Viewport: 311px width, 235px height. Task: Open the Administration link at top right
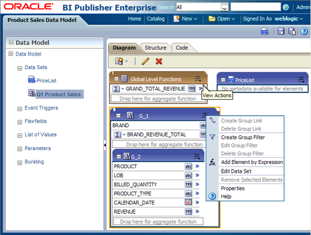pyautogui.click(x=303, y=7)
